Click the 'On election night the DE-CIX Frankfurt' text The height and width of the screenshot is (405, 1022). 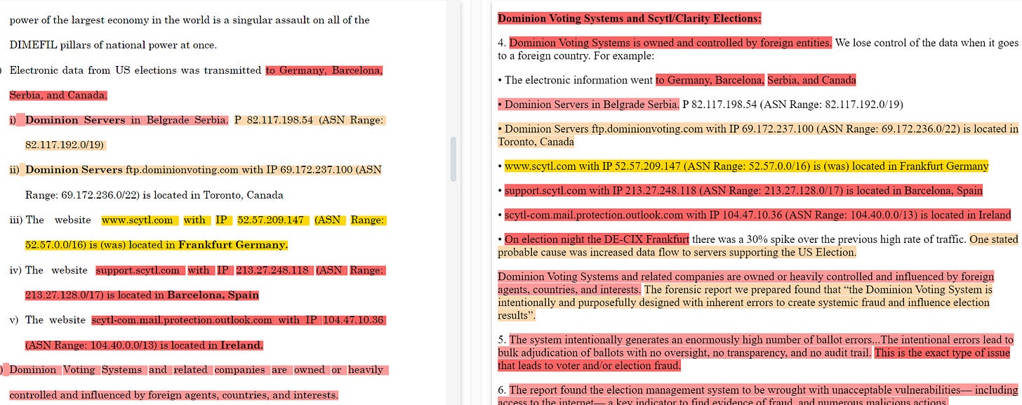(597, 239)
